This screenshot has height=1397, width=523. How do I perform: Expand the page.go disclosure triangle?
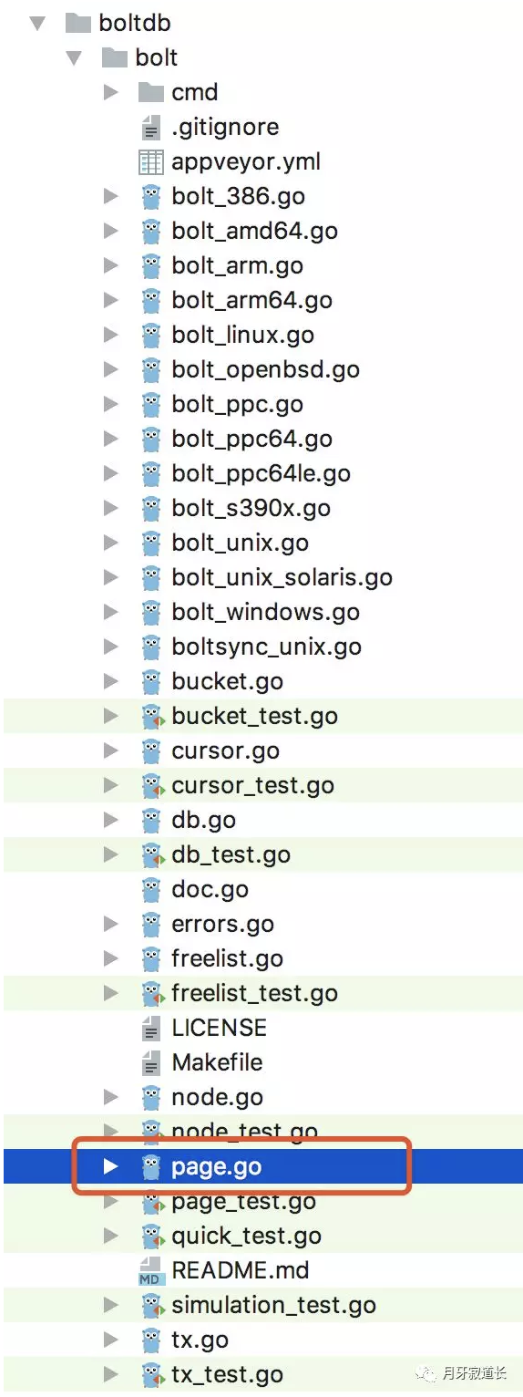(110, 1166)
